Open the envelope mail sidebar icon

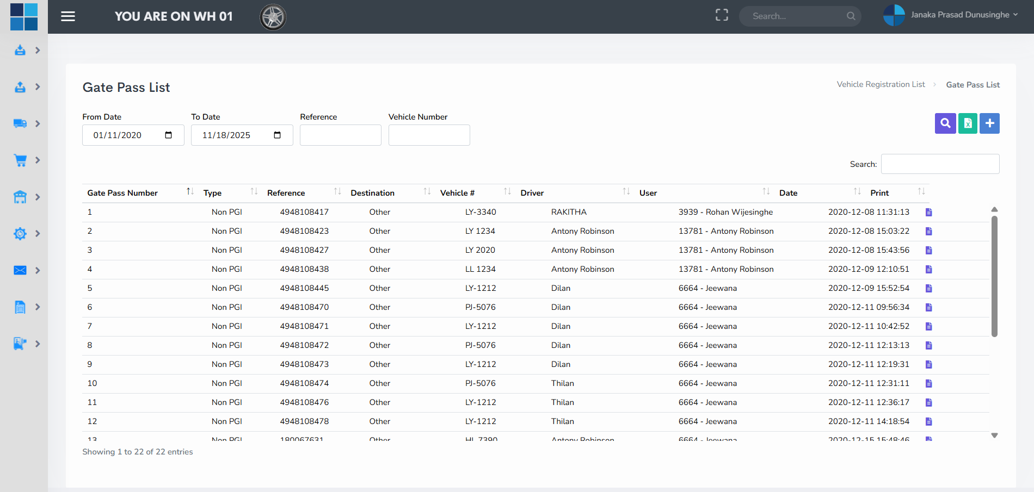pyautogui.click(x=20, y=270)
